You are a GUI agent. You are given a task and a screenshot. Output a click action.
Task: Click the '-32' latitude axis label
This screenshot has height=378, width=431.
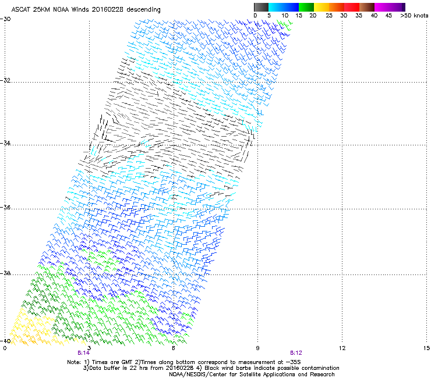5,80
